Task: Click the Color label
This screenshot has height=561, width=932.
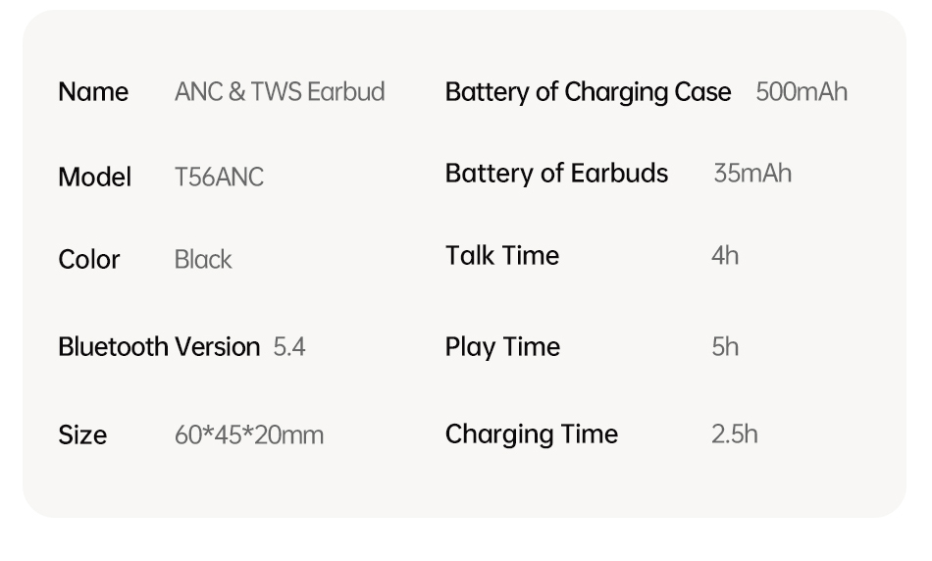Action: click(89, 260)
